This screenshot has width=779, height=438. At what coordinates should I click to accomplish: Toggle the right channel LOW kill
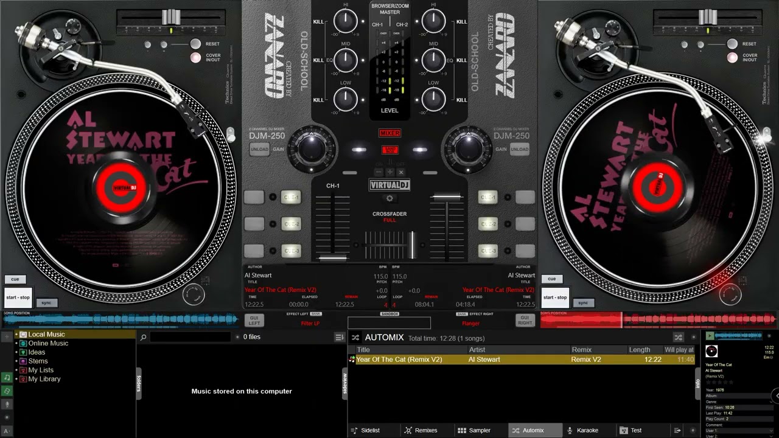coord(462,100)
